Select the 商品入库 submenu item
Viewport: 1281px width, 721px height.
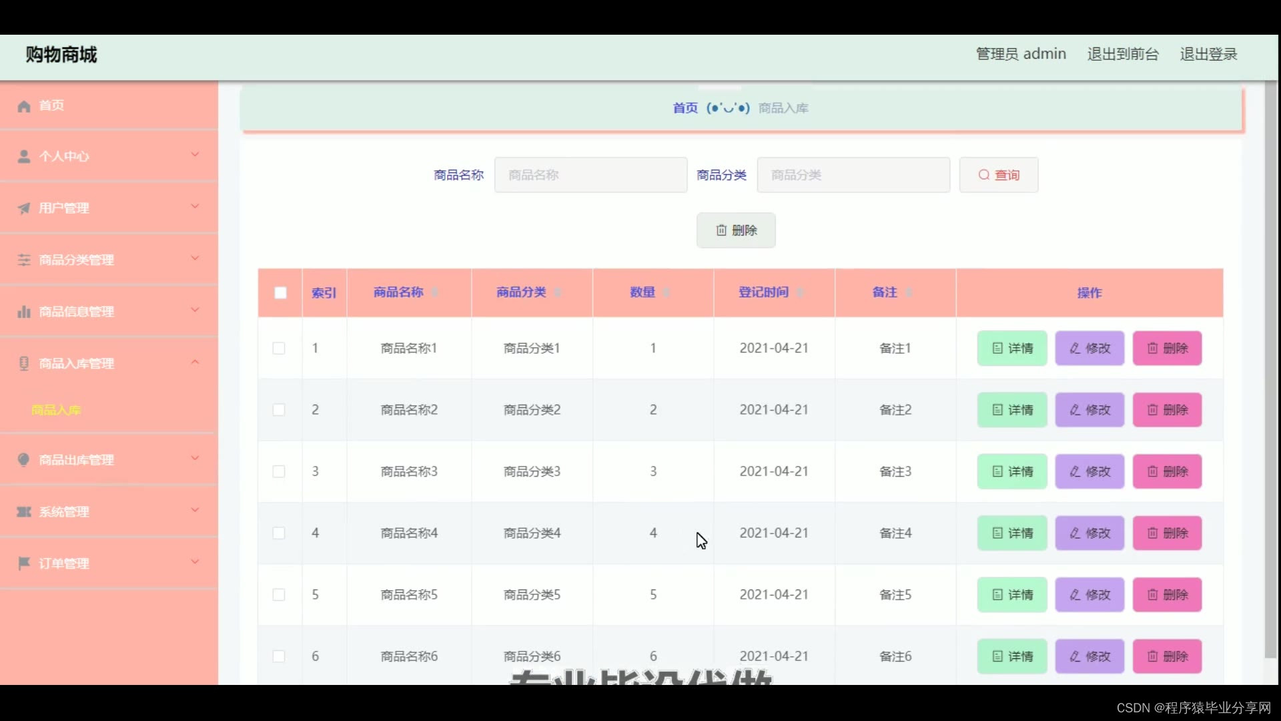(x=56, y=410)
